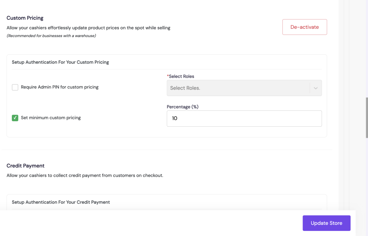Image resolution: width=368 pixels, height=236 pixels.
Task: Click into the Percentage (%) input field
Action: click(244, 118)
